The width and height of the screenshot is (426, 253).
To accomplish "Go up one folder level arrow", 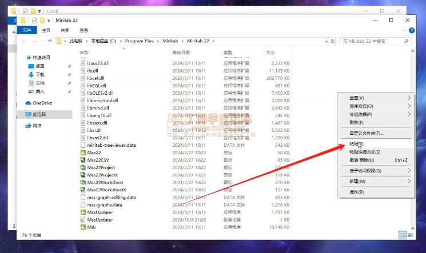I will point(50,41).
